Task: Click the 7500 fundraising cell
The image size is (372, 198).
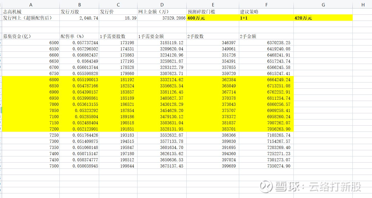Action: [x=31, y=166]
